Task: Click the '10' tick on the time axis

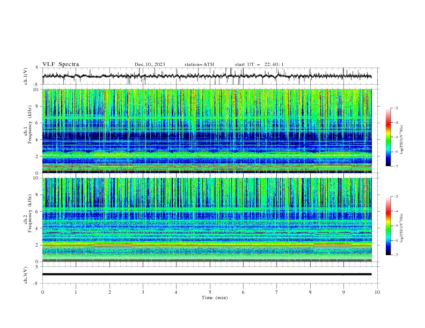Action: pyautogui.click(x=377, y=292)
